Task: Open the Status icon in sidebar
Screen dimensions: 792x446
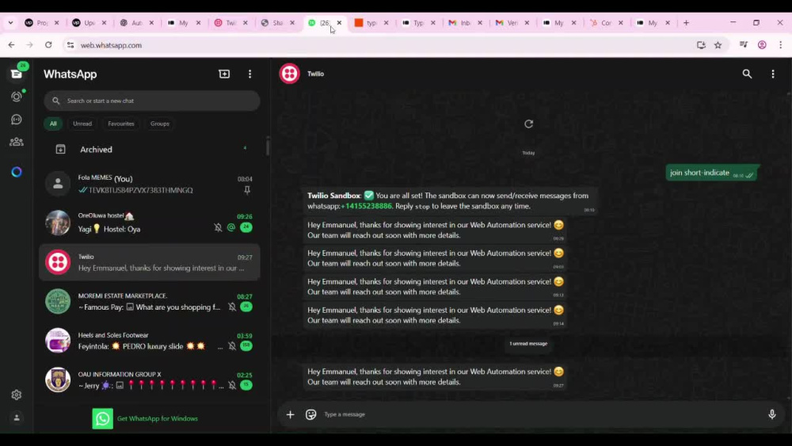Action: 16,97
